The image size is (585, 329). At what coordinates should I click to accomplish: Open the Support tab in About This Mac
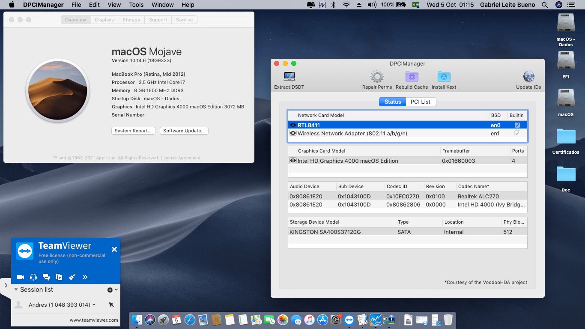(x=158, y=20)
